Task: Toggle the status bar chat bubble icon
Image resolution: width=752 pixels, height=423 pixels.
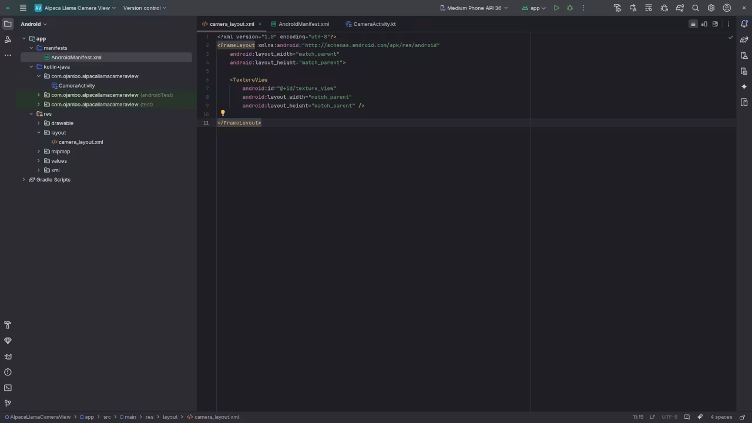Action: 687,417
